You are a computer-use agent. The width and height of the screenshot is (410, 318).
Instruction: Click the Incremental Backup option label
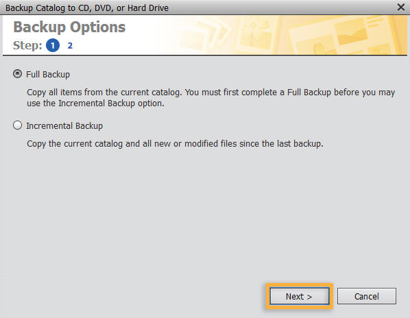pyautogui.click(x=64, y=126)
